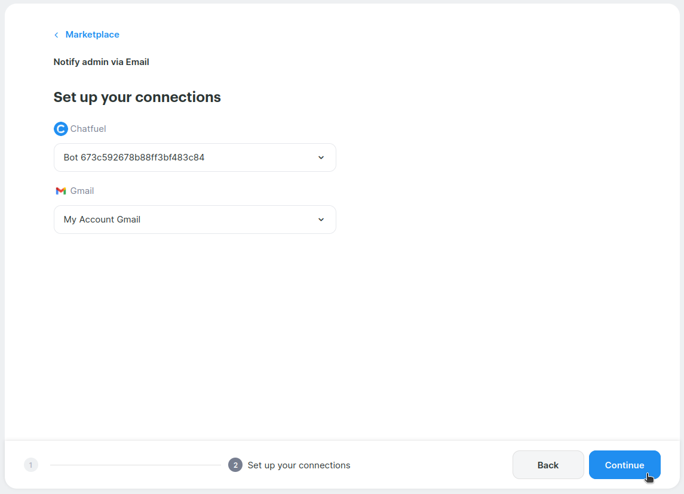The image size is (684, 494).
Task: Click the Gmail envelope icon
Action: click(60, 191)
